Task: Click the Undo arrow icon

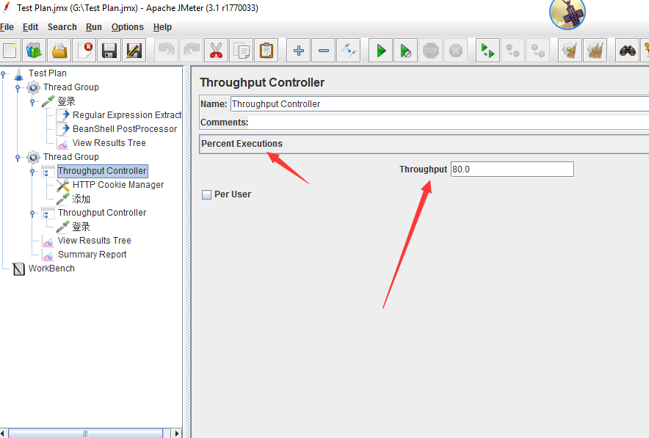Action: tap(167, 51)
